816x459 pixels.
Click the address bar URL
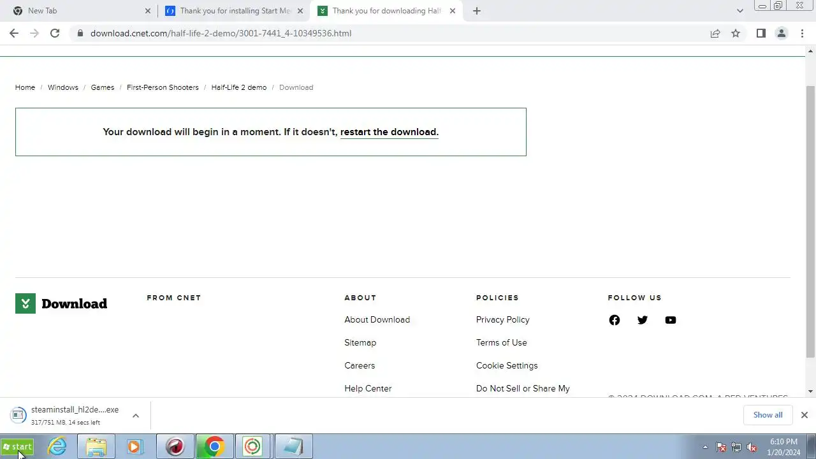[x=221, y=33]
